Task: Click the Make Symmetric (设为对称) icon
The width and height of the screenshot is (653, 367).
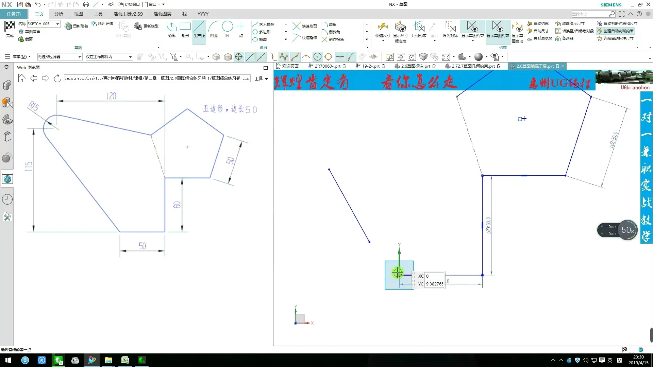Action: (450, 27)
